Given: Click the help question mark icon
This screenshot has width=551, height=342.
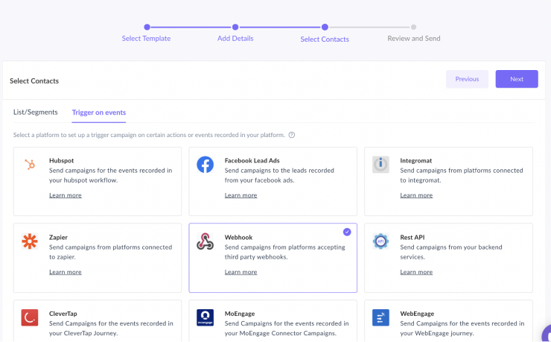Looking at the screenshot, I should pos(292,135).
